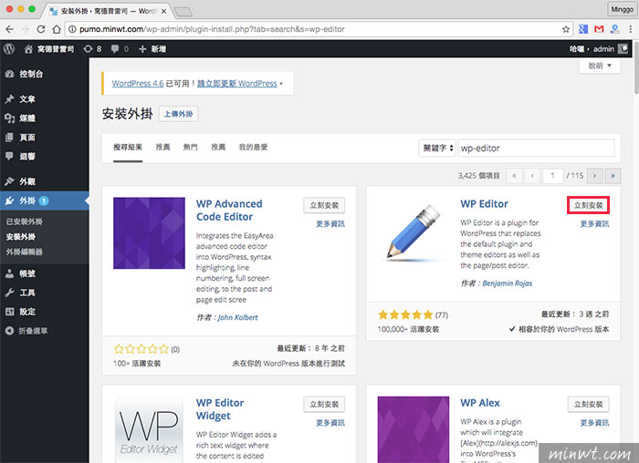Click plugin search field wp-editor

537,148
